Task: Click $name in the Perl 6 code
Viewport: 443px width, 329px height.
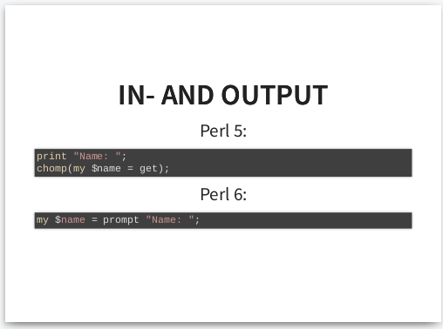Action: click(x=70, y=219)
